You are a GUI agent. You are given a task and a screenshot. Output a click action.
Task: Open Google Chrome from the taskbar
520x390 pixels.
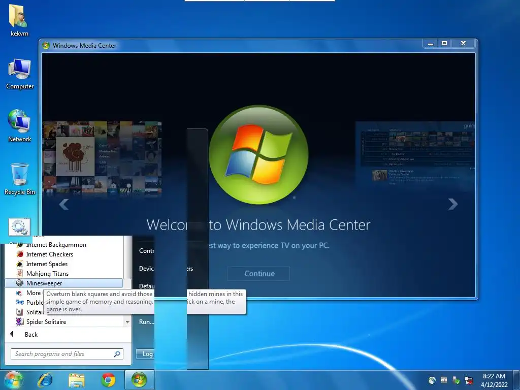(x=108, y=380)
